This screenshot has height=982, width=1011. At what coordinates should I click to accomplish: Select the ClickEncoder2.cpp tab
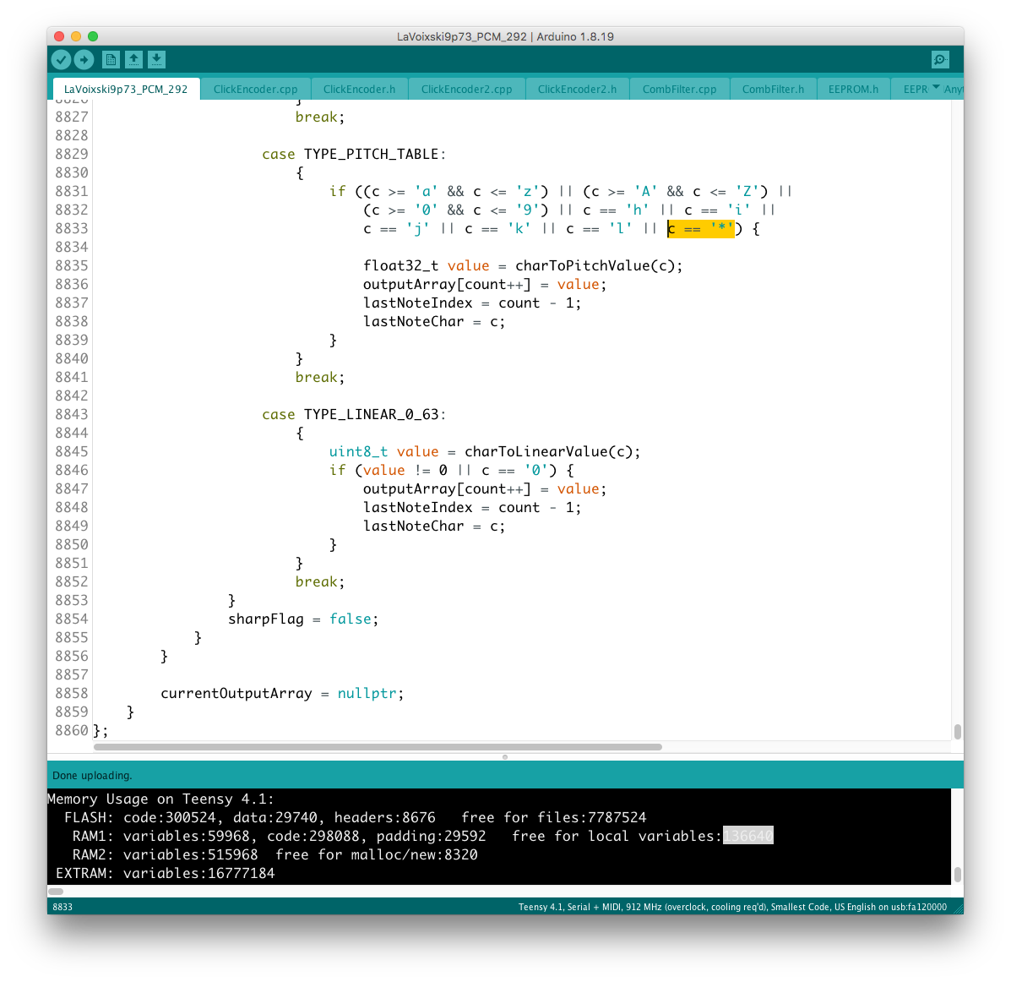point(466,89)
